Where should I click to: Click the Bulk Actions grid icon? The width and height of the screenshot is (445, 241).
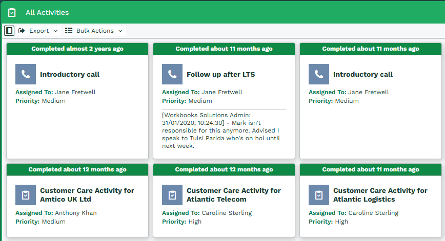point(69,31)
